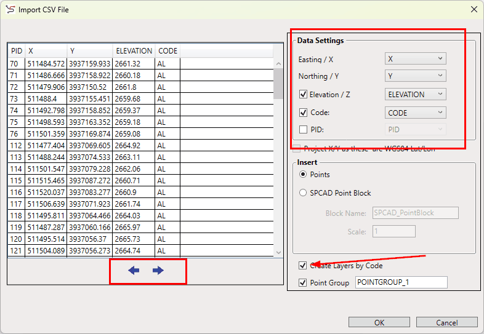Expand the CODE column dropdown

click(415, 113)
